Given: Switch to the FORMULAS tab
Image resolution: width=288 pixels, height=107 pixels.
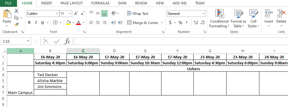Looking at the screenshot, I should tap(100, 3).
